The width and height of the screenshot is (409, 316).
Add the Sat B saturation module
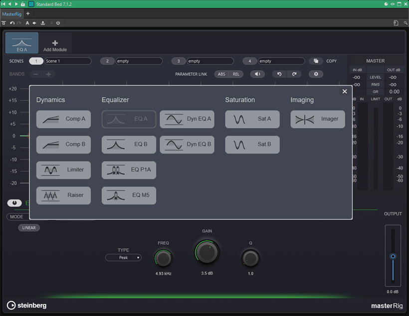click(x=252, y=145)
